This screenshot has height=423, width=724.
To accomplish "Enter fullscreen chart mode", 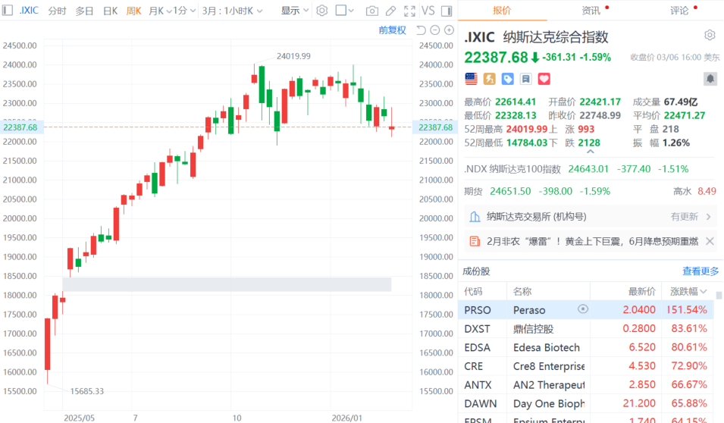I will pyautogui.click(x=409, y=11).
